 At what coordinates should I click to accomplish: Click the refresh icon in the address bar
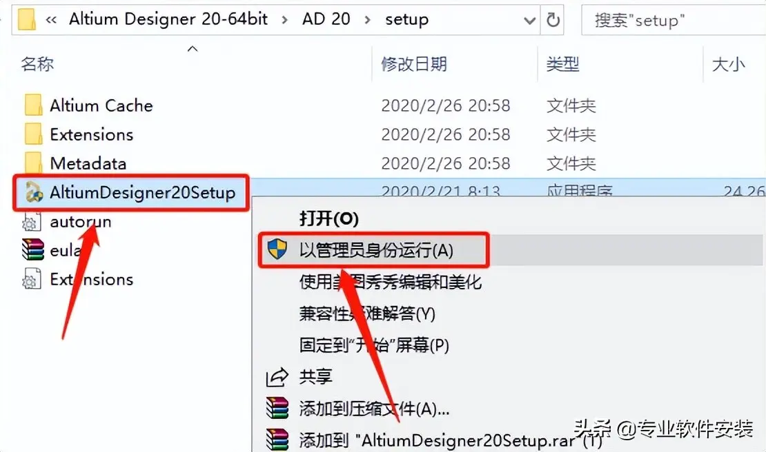pos(553,20)
